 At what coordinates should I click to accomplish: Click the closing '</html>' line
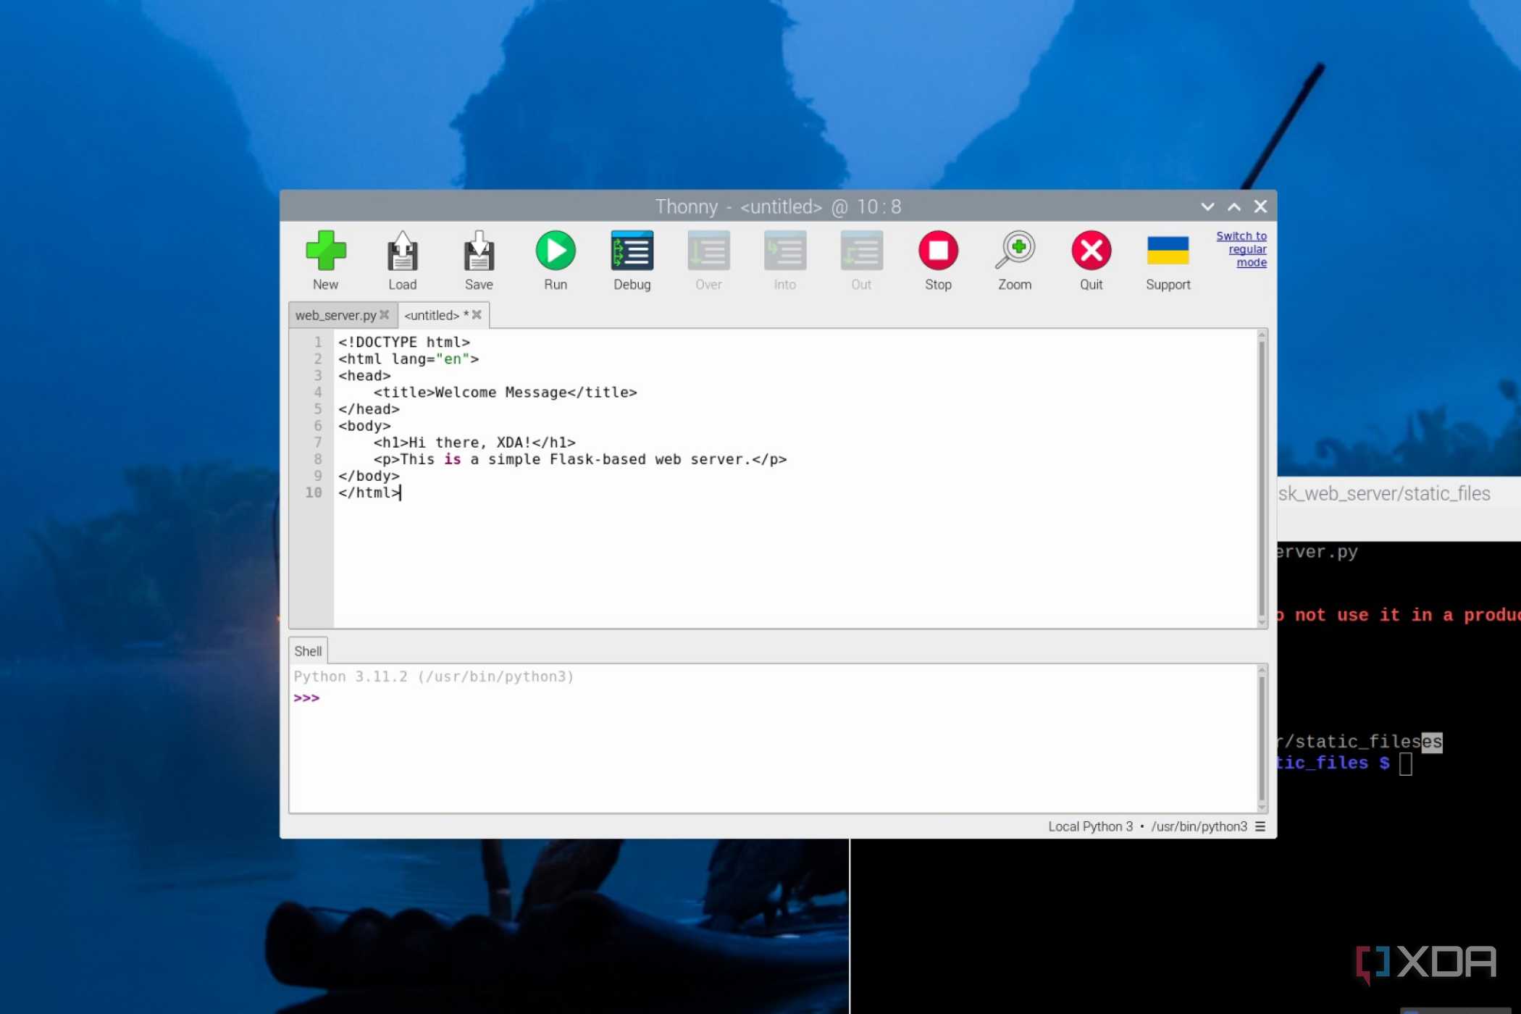click(x=369, y=493)
